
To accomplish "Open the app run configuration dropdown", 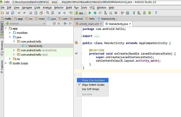I will (x=80, y=13).
